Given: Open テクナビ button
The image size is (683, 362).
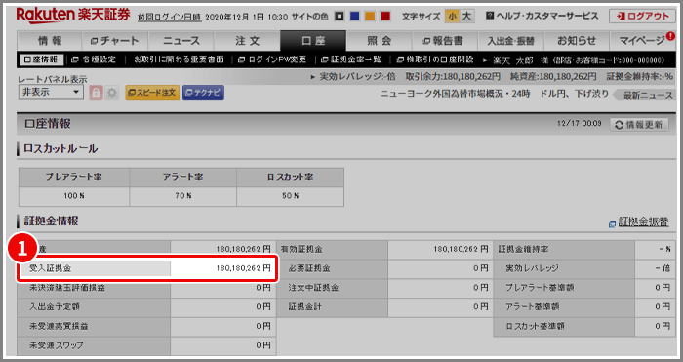Looking at the screenshot, I should 203,93.
